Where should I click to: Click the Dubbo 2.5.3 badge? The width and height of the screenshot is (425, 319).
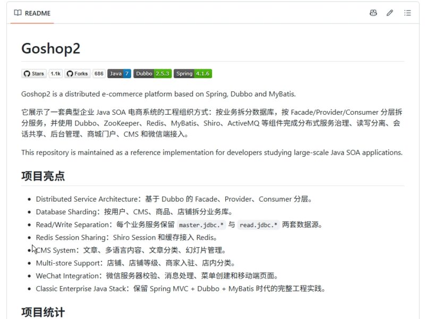pyautogui.click(x=152, y=73)
